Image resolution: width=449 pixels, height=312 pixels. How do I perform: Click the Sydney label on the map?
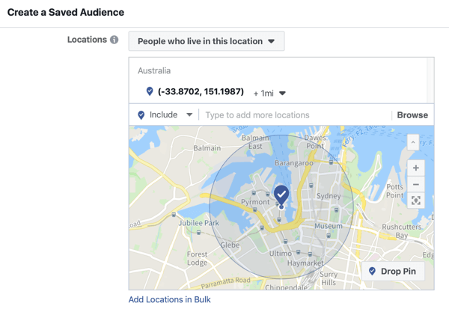click(x=329, y=196)
